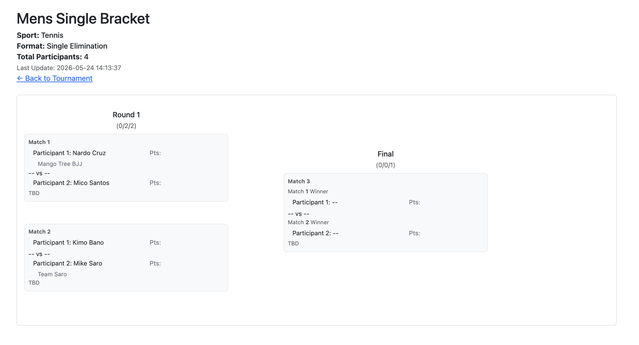Image resolution: width=639 pixels, height=345 pixels.
Task: Select Participant 2: Mico Santos
Action: click(71, 183)
